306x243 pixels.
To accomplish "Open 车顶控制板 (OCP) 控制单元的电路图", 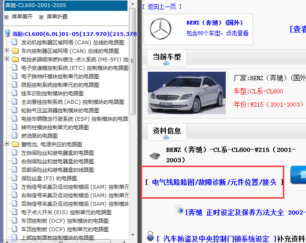I will click(65, 229).
